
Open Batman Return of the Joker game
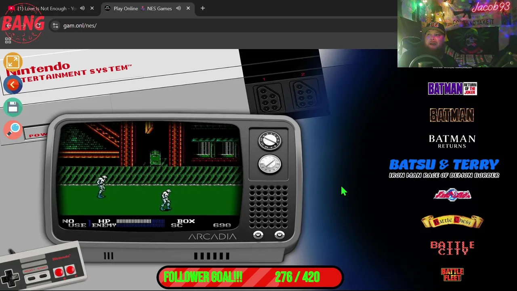coord(452,89)
